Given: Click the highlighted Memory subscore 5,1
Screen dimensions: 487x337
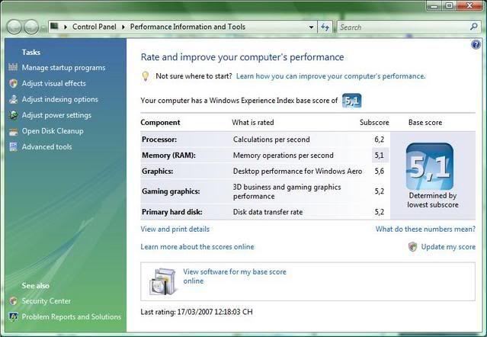Looking at the screenshot, I should click(380, 155).
